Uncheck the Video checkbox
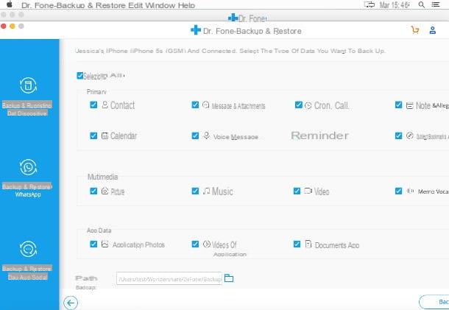The image size is (449, 310). click(x=297, y=191)
